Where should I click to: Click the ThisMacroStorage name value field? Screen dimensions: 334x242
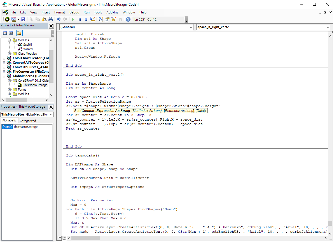pos(33,127)
